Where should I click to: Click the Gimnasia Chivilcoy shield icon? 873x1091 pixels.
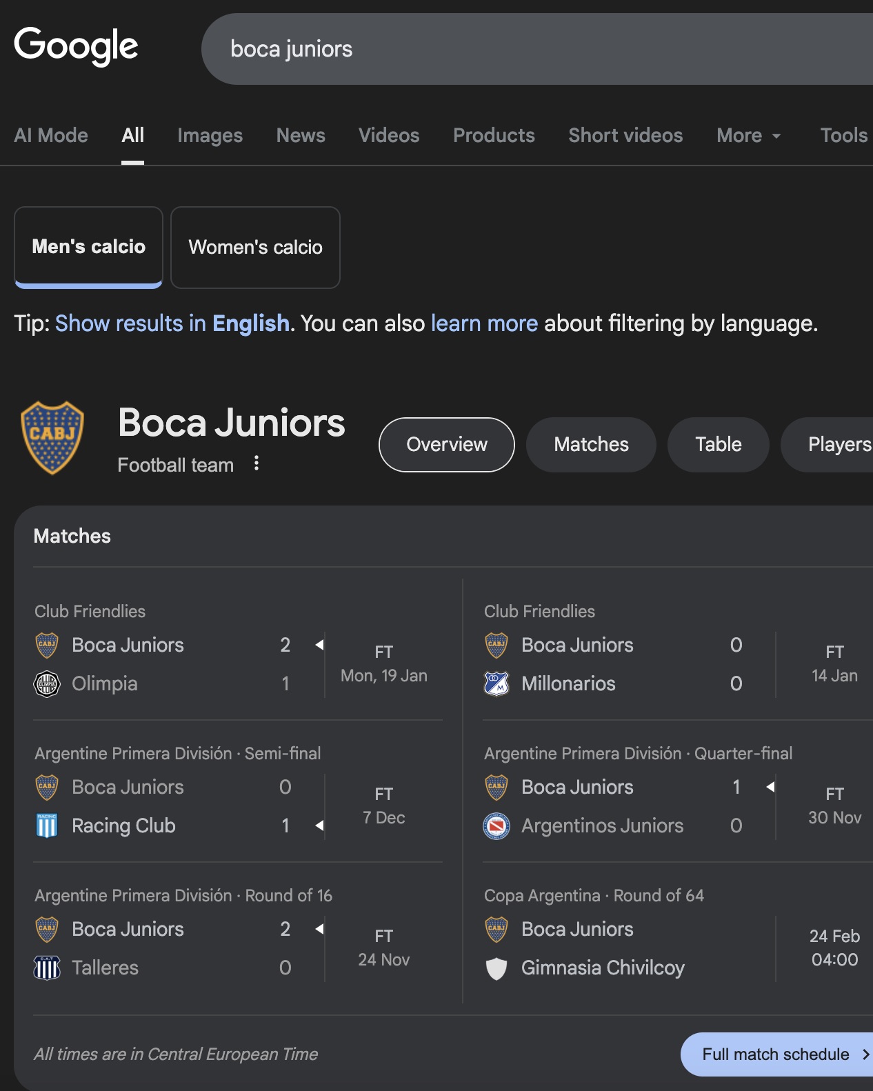click(496, 968)
